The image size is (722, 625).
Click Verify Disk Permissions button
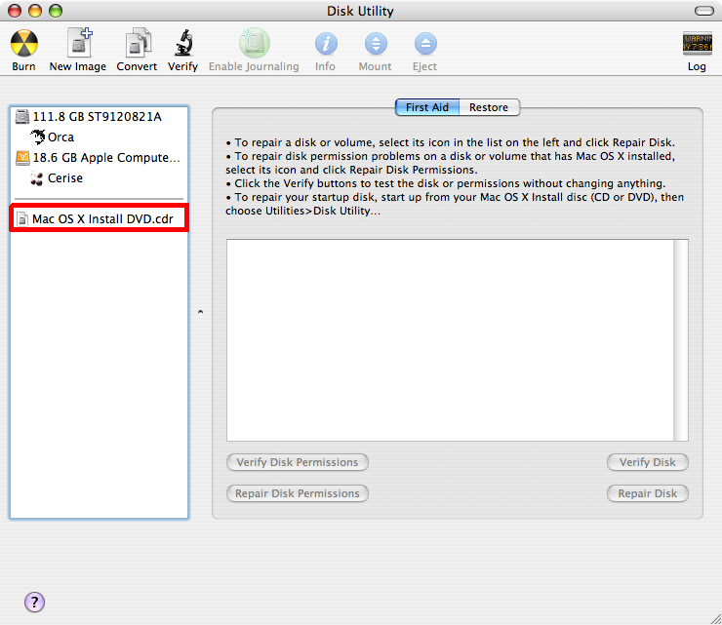pos(298,462)
